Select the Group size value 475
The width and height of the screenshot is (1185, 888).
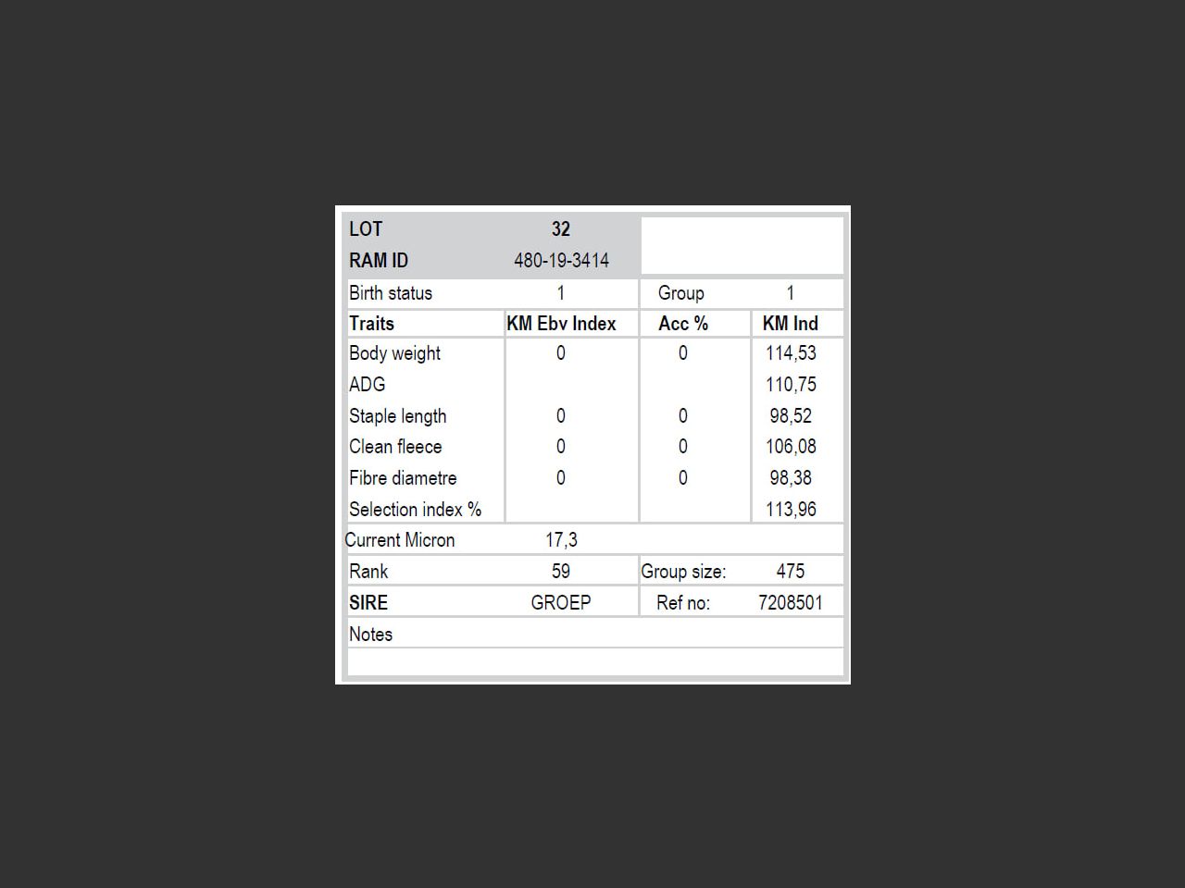pos(790,572)
